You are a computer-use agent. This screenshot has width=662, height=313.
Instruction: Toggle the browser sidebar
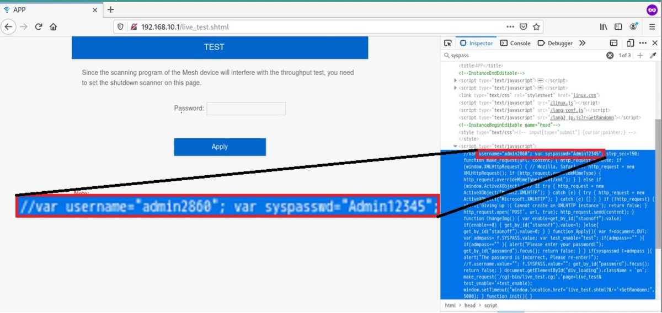tap(618, 26)
